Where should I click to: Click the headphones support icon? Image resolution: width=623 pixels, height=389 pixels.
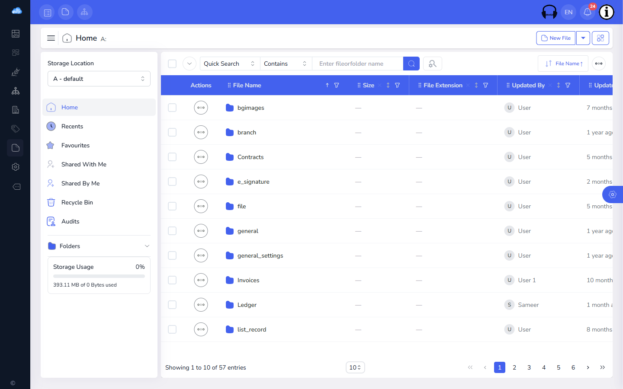point(549,12)
